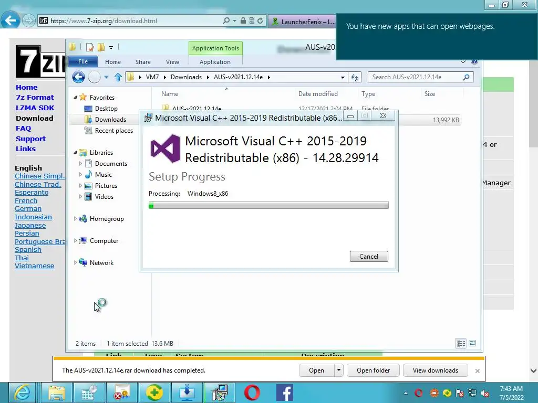Open the File tab in Explorer

(83, 62)
